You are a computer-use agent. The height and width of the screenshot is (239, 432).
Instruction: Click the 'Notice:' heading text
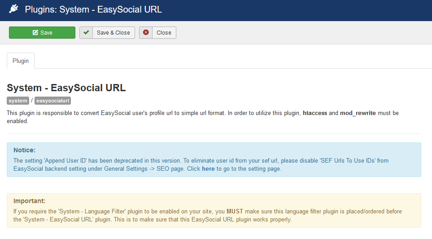click(25, 150)
